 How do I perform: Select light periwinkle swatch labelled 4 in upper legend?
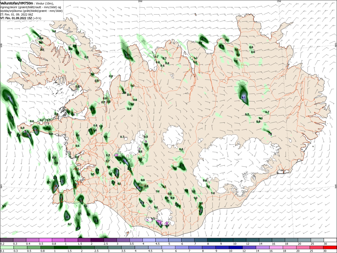(x=149, y=240)
